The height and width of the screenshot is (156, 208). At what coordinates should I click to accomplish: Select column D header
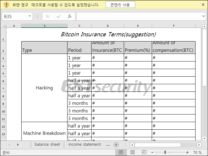click(108, 26)
